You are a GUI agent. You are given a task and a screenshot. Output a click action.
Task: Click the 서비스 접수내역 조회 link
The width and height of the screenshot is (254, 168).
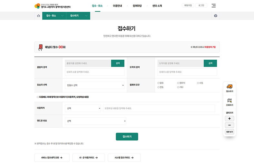coord(51,158)
